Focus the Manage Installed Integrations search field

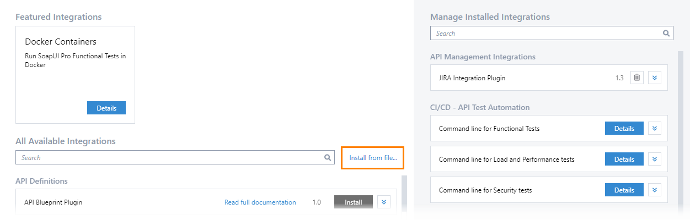tap(552, 33)
